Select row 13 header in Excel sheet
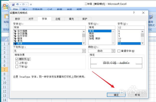 (x=4, y=96)
